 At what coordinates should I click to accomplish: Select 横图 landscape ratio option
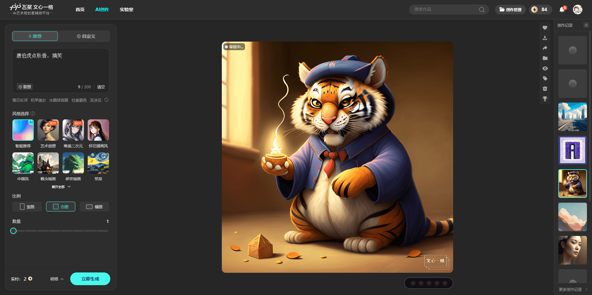coord(94,207)
